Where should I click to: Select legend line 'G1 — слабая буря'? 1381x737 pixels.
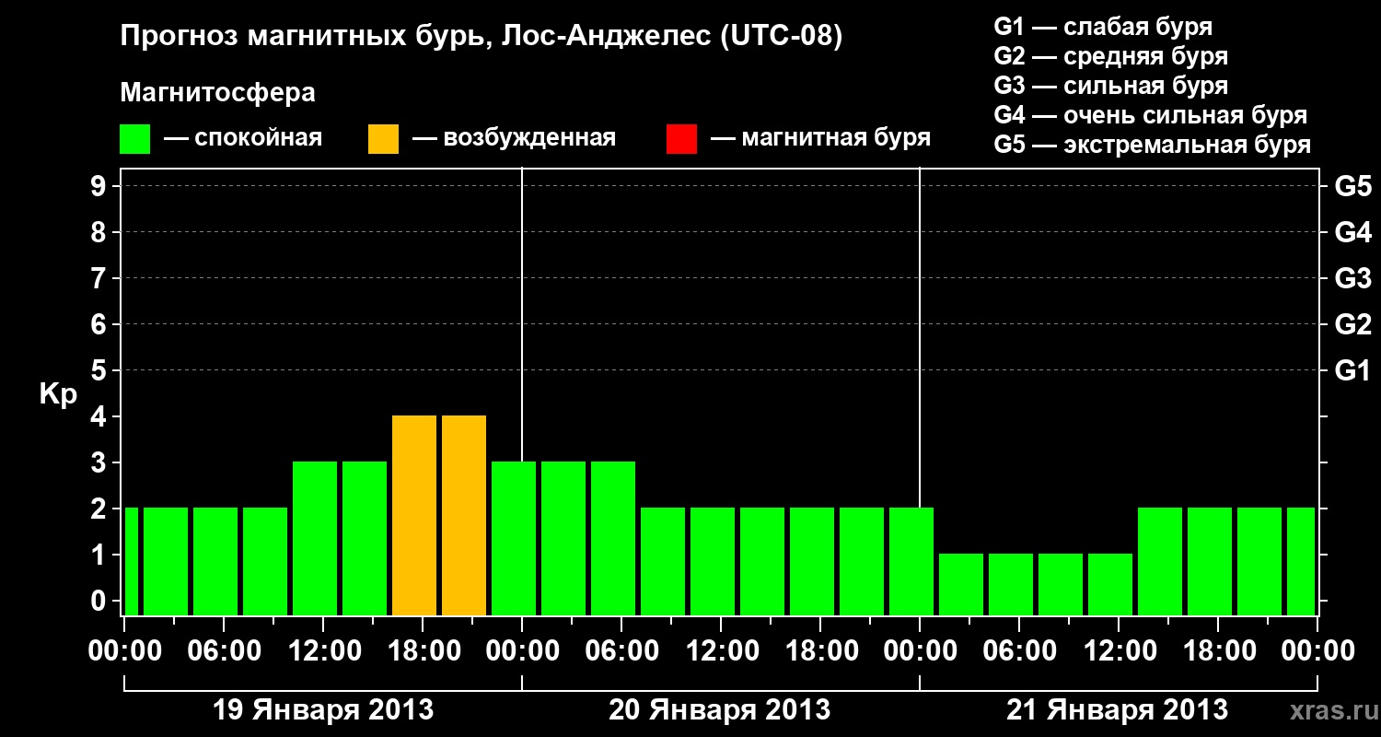[x=1103, y=27]
